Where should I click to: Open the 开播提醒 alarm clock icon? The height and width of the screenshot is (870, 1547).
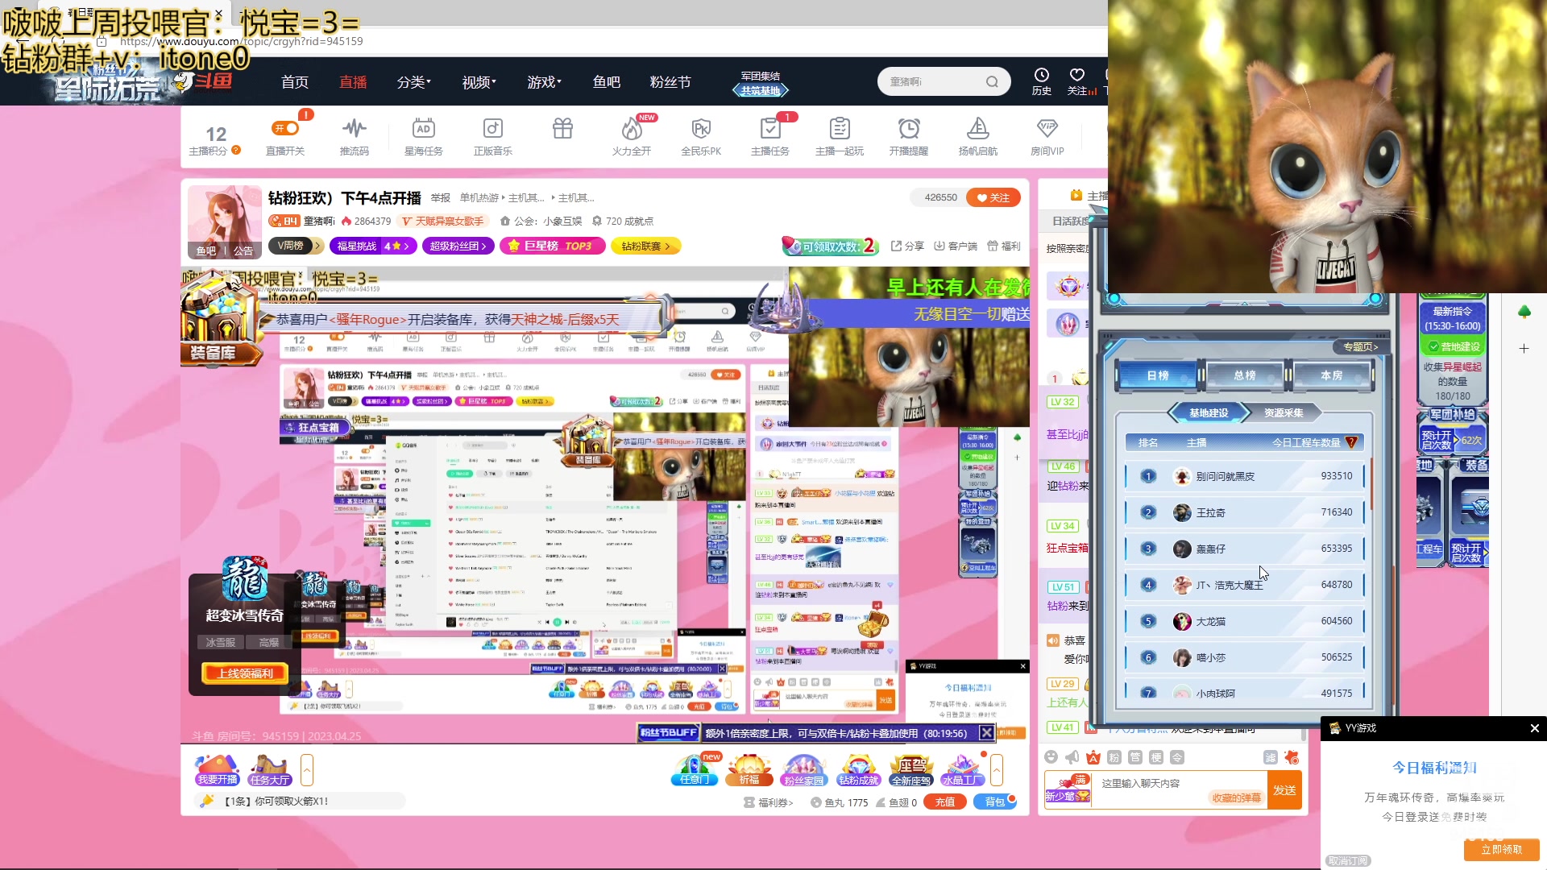click(909, 128)
